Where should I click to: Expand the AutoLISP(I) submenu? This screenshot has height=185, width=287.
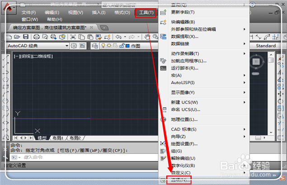(x=244, y=83)
